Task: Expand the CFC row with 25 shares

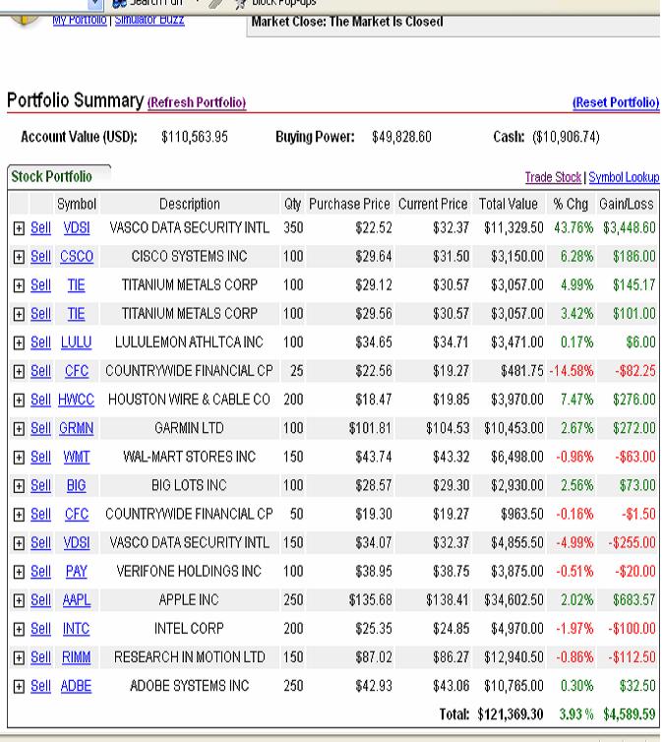Action: 19,371
